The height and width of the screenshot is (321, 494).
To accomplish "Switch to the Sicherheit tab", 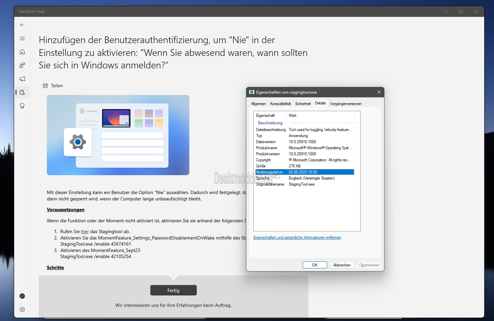I will tap(303, 104).
